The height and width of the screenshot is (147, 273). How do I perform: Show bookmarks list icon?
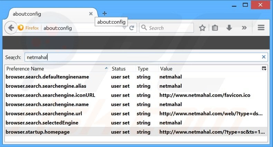(x=215, y=28)
